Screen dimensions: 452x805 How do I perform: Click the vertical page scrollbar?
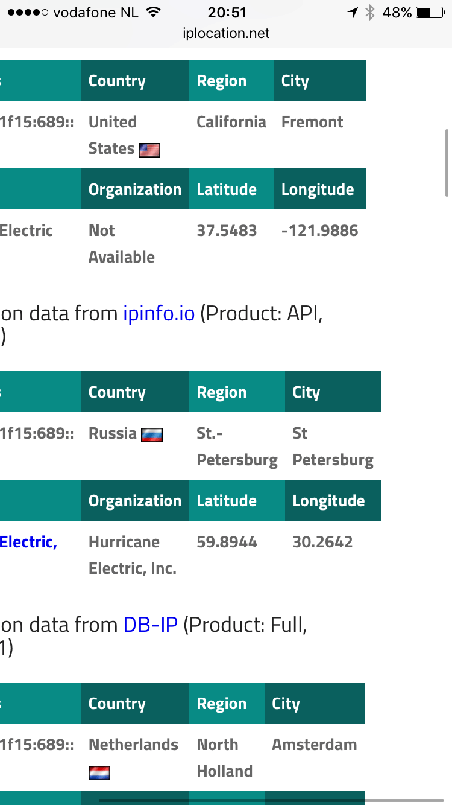(x=447, y=162)
